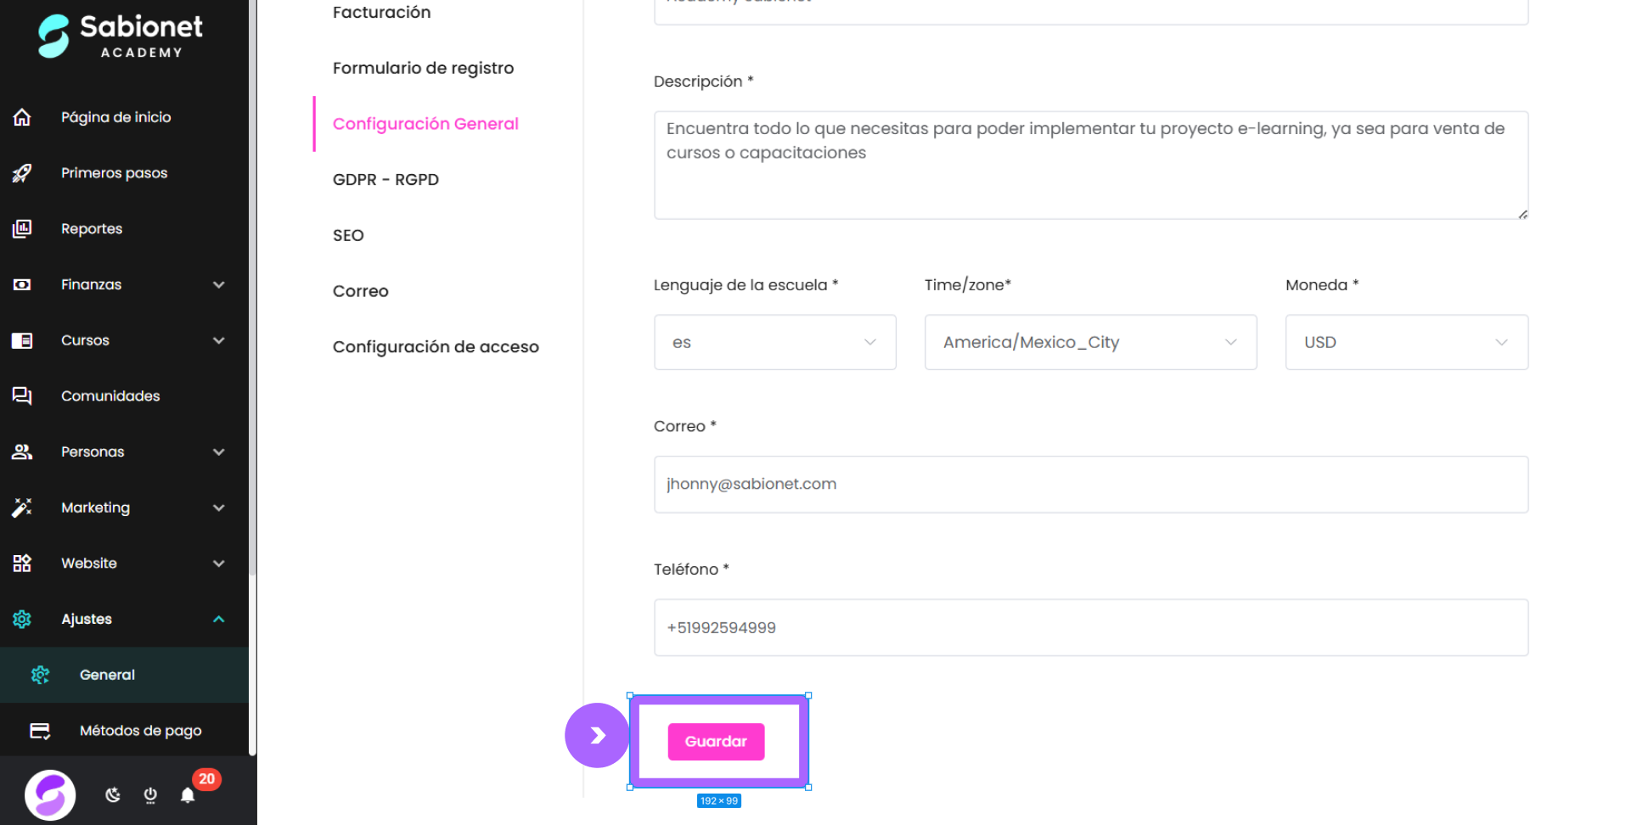
Task: Open Primeros pasos rocket icon
Action: [22, 173]
